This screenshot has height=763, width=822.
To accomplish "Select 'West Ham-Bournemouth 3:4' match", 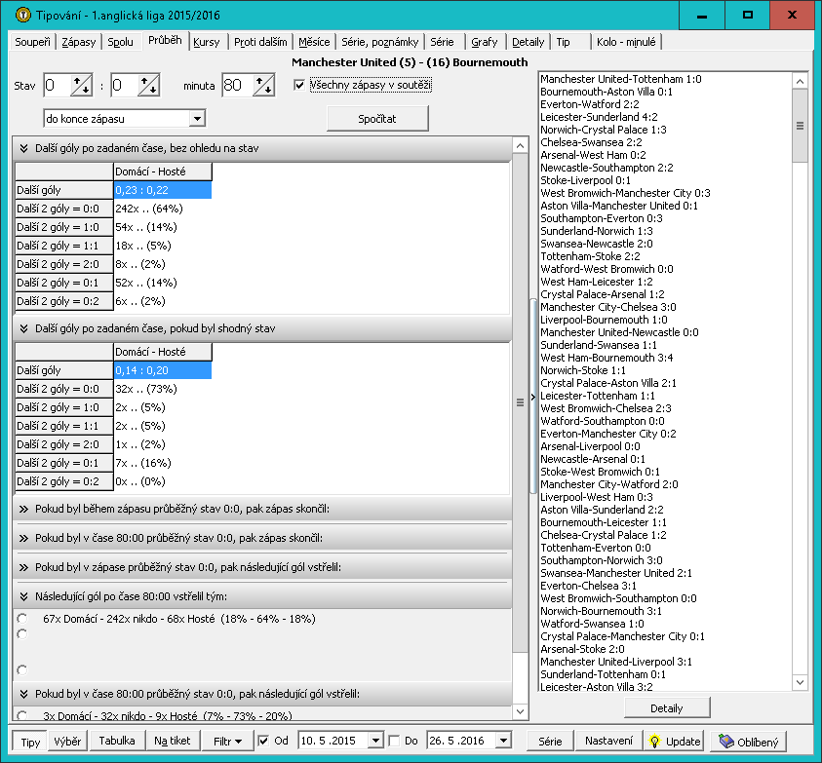I will [x=607, y=358].
